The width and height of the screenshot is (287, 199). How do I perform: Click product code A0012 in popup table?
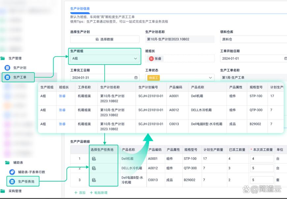[x=174, y=110]
